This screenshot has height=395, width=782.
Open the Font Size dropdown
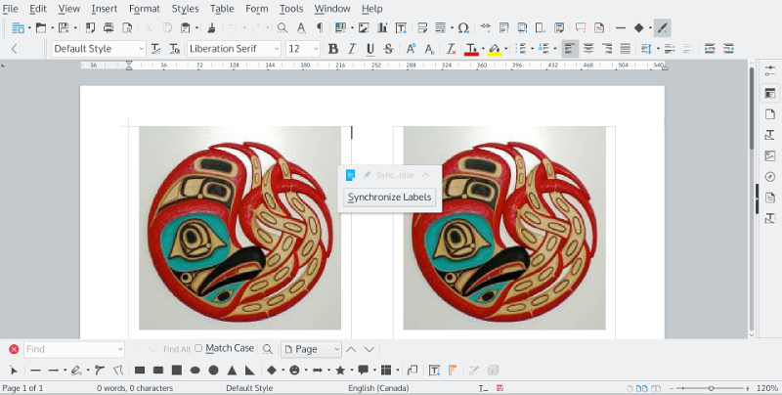(x=316, y=49)
